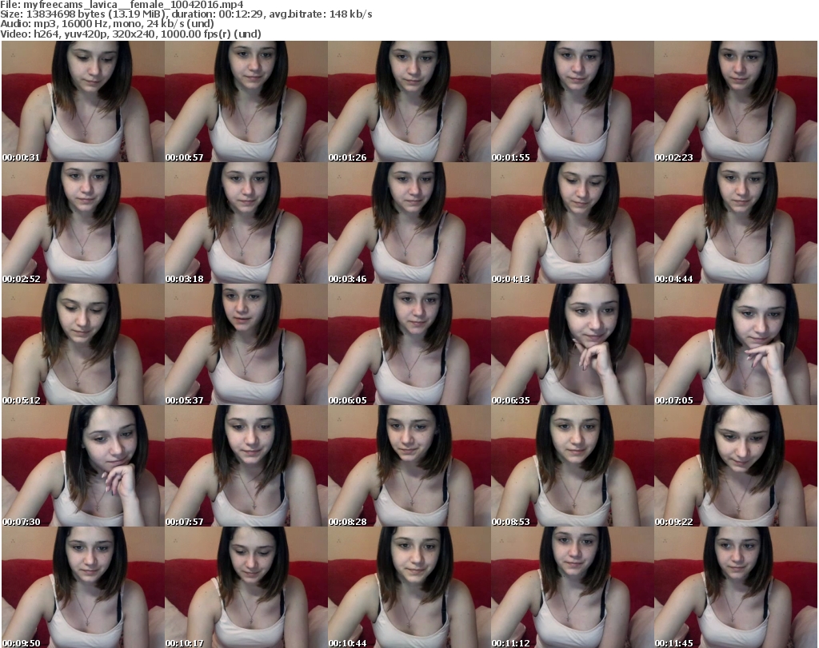Click the thumbnail frame at 00:00:31
Image resolution: width=819 pixels, height=648 pixels.
[83, 101]
